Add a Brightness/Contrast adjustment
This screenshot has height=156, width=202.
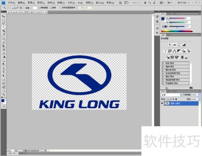170,45
